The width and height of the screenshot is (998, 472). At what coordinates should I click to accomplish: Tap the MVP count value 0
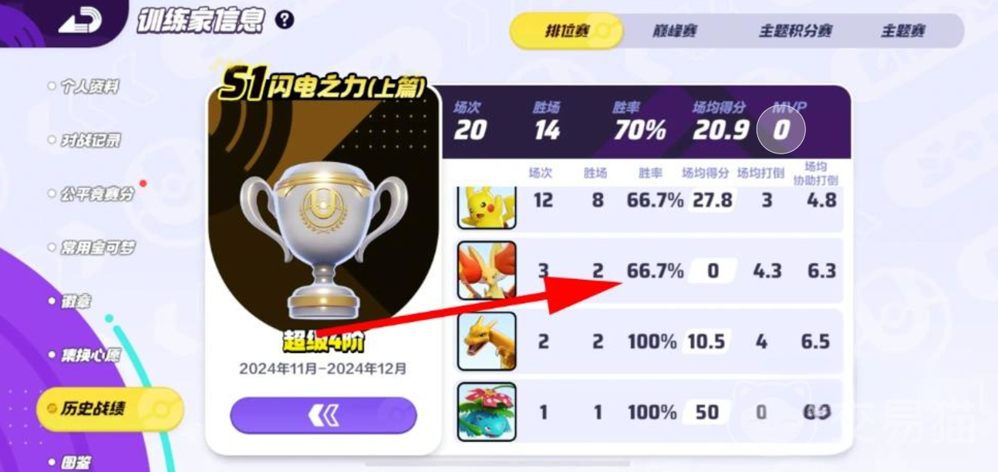(x=781, y=130)
